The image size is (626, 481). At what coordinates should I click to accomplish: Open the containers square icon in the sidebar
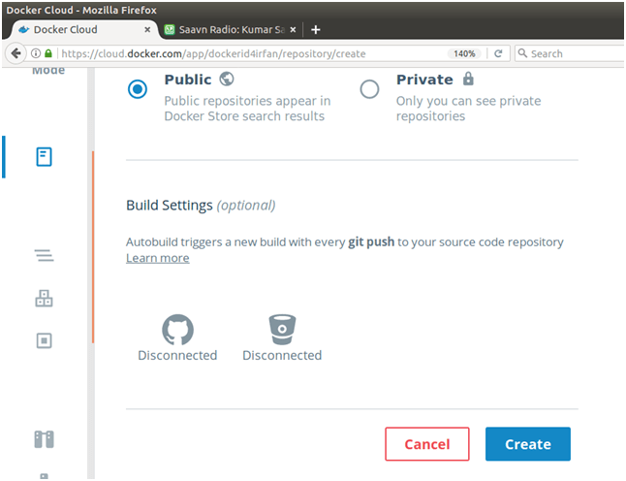point(44,340)
